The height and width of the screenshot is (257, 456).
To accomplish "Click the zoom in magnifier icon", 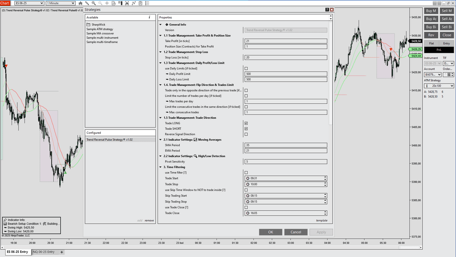I will click(x=93, y=3).
